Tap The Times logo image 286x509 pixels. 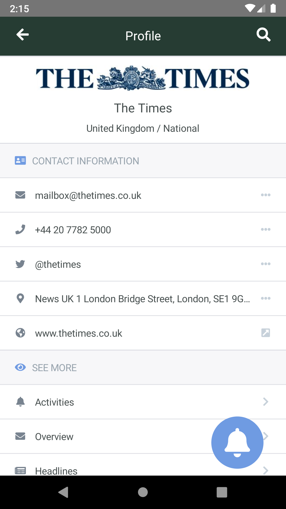coord(143,78)
